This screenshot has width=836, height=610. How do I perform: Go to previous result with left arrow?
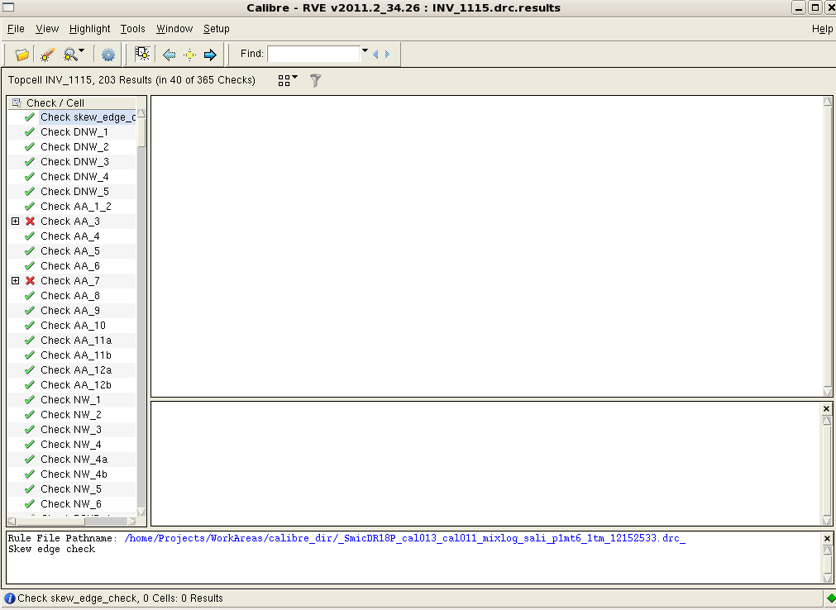(x=169, y=55)
